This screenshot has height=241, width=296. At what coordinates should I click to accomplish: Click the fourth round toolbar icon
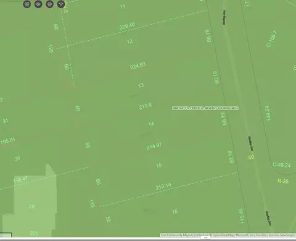point(61,4)
